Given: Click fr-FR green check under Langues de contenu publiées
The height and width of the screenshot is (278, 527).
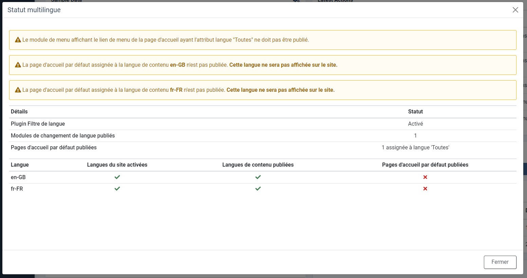Looking at the screenshot, I should point(258,189).
